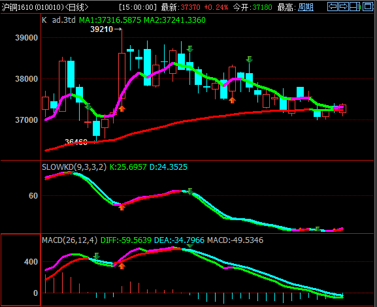
Task: Click the orange buy arrow in MACD panel
Action: 122,266
